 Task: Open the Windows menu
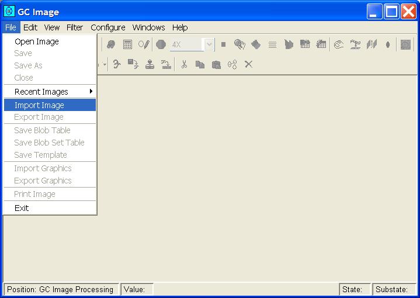point(148,27)
